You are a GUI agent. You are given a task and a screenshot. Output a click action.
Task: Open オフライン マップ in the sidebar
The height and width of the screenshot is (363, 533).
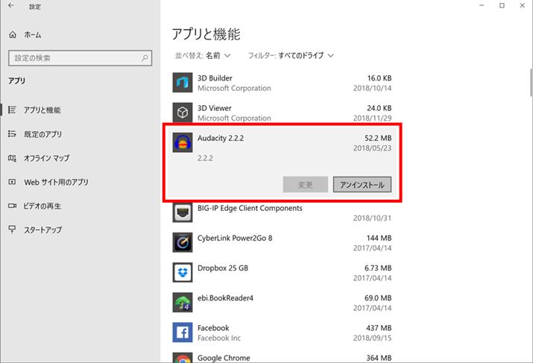[x=81, y=158]
